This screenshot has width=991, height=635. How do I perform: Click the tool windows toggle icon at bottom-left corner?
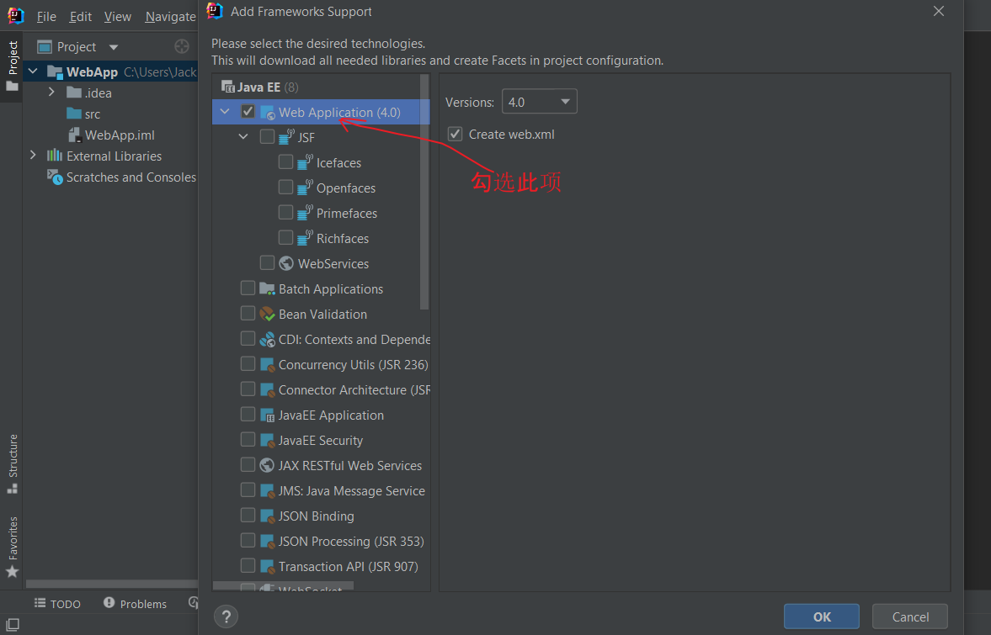pos(13,624)
